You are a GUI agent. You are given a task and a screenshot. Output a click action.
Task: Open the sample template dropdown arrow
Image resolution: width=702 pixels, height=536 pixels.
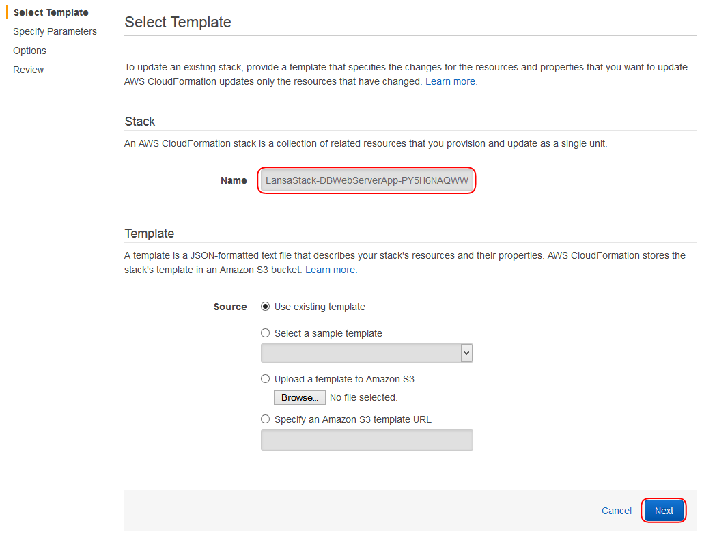(x=466, y=353)
